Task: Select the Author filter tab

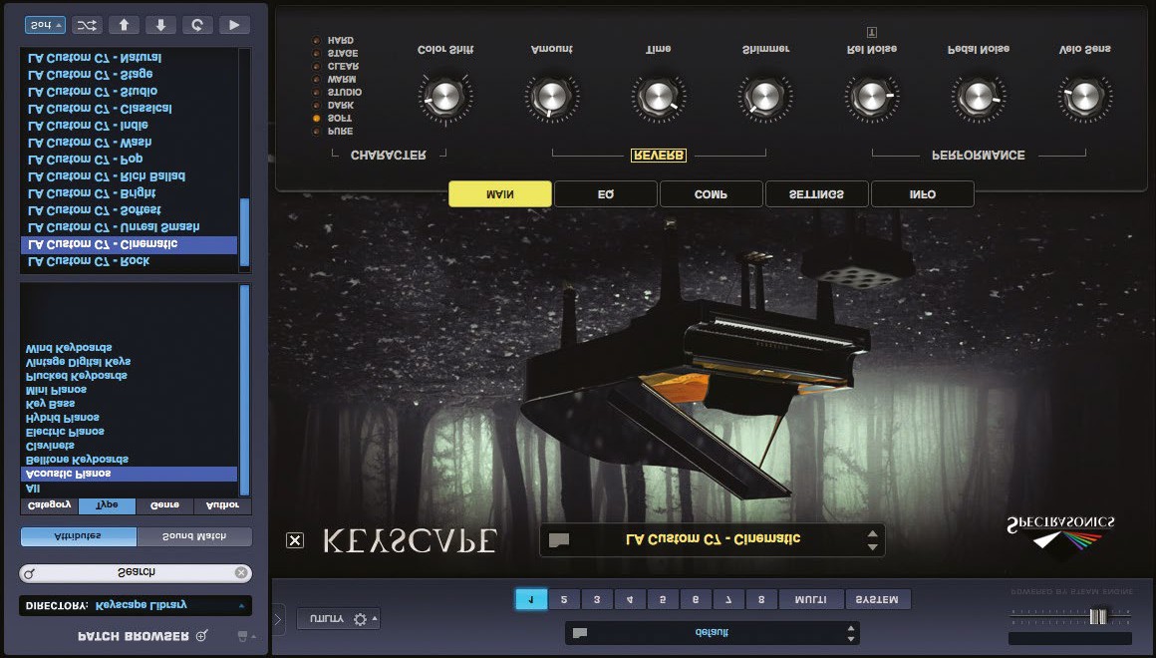Action: click(x=222, y=505)
